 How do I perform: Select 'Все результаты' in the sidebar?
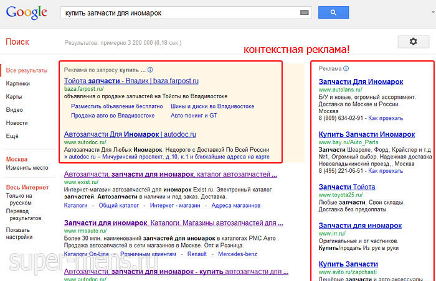click(27, 70)
